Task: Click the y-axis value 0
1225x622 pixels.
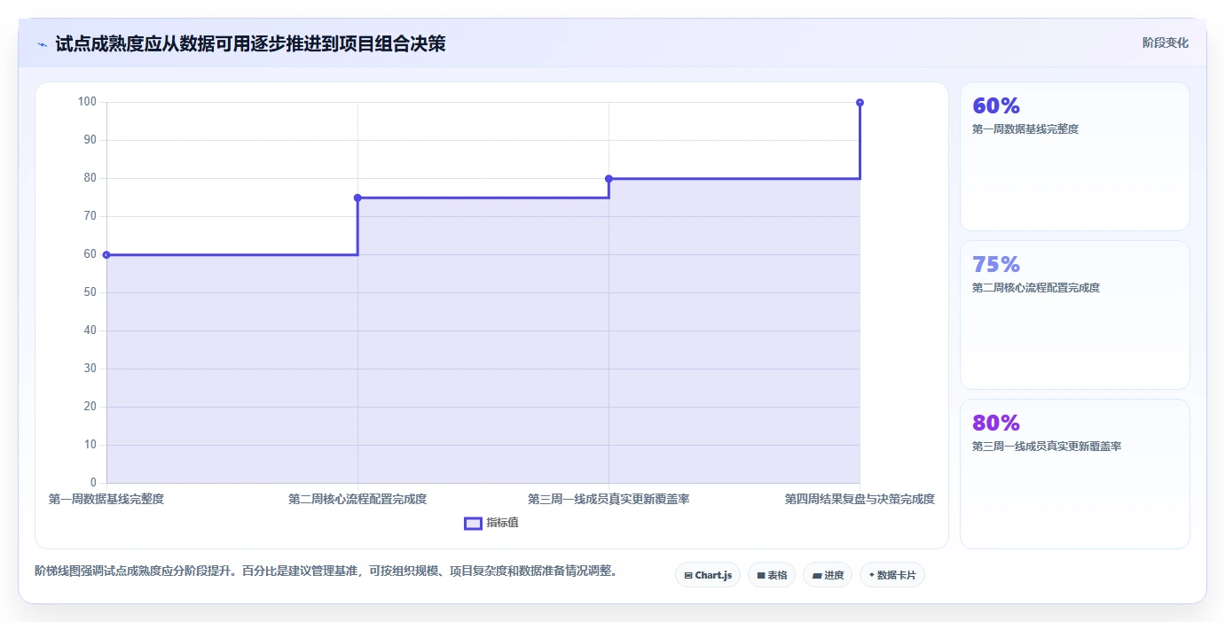Action: pyautogui.click(x=92, y=483)
